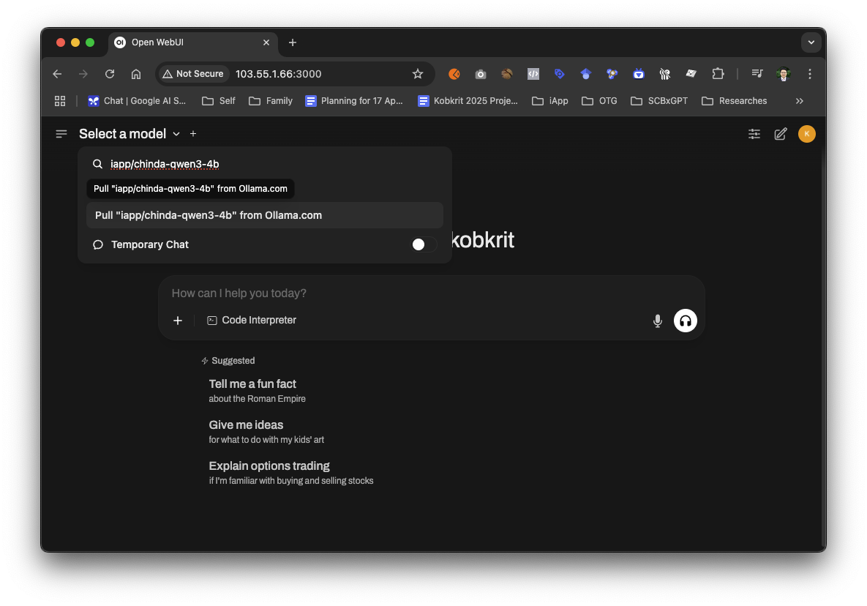Click the microphone voice input icon
Image resolution: width=867 pixels, height=606 pixels.
pyautogui.click(x=657, y=321)
